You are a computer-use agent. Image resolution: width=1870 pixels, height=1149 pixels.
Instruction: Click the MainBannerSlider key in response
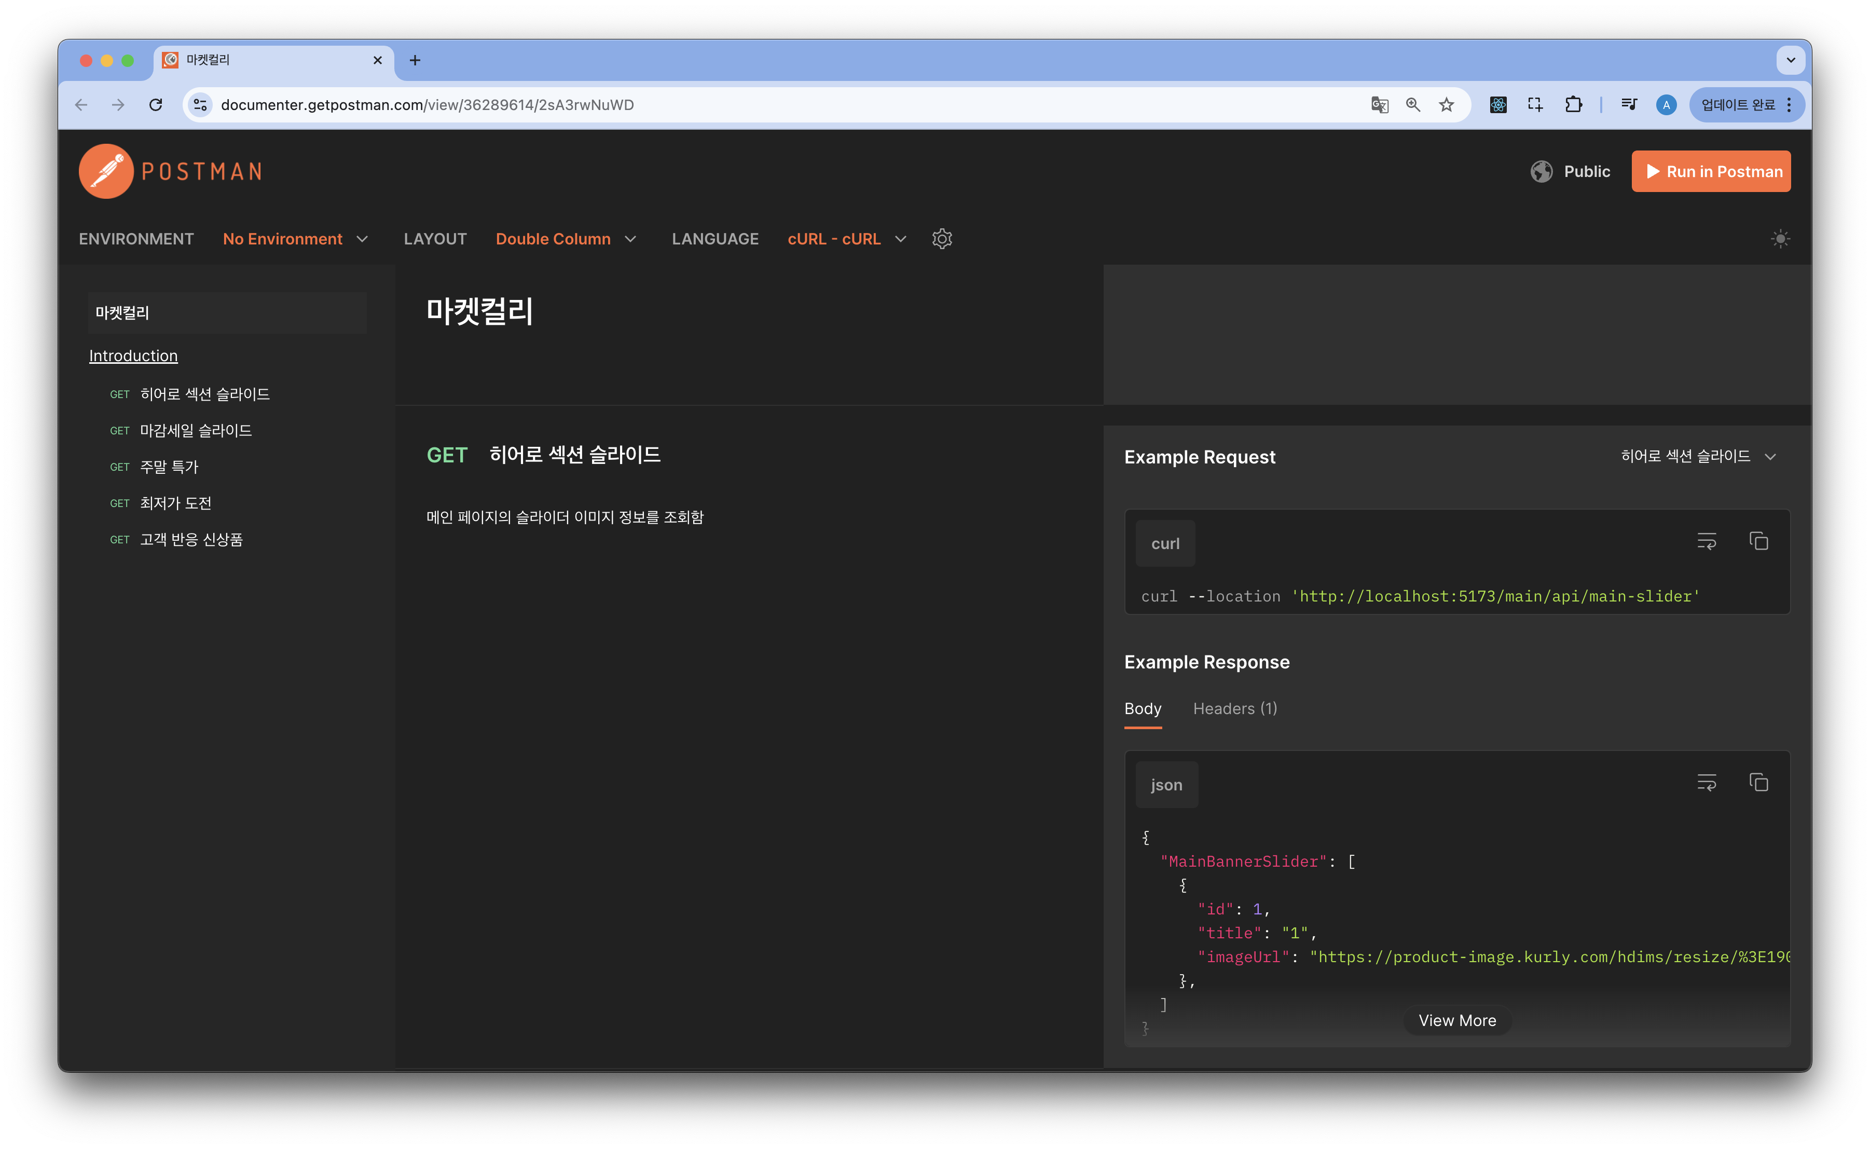(x=1243, y=861)
